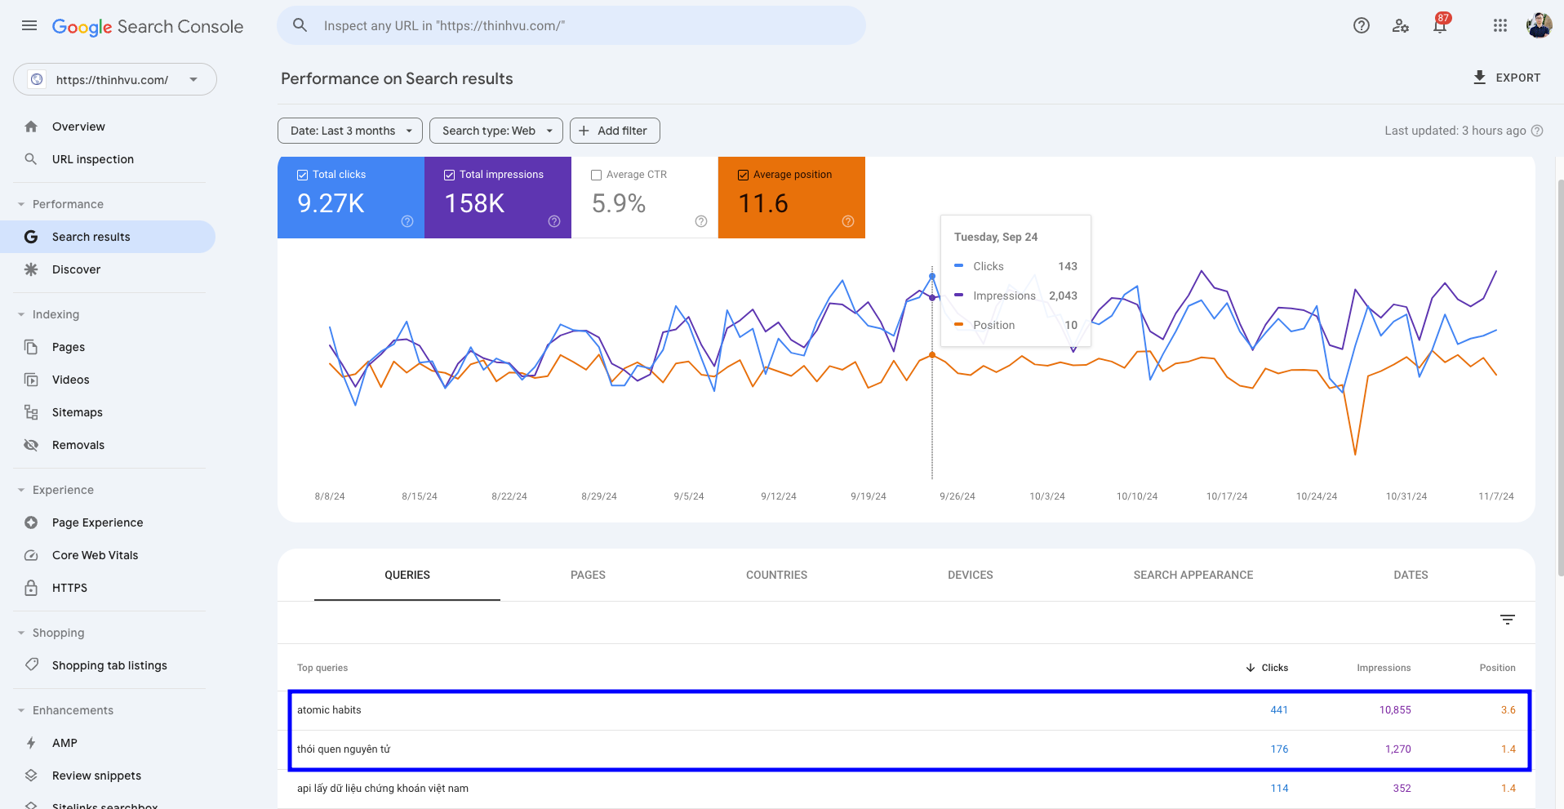Click the Overview home icon
1564x809 pixels.
pos(31,127)
